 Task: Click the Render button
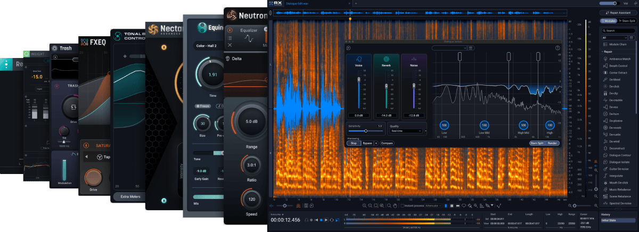point(553,143)
